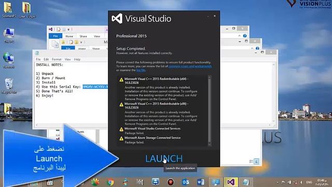This screenshot has height=187, width=332.
Task: Open Share tab in rear Explorer window
Action: [x=83, y=36]
